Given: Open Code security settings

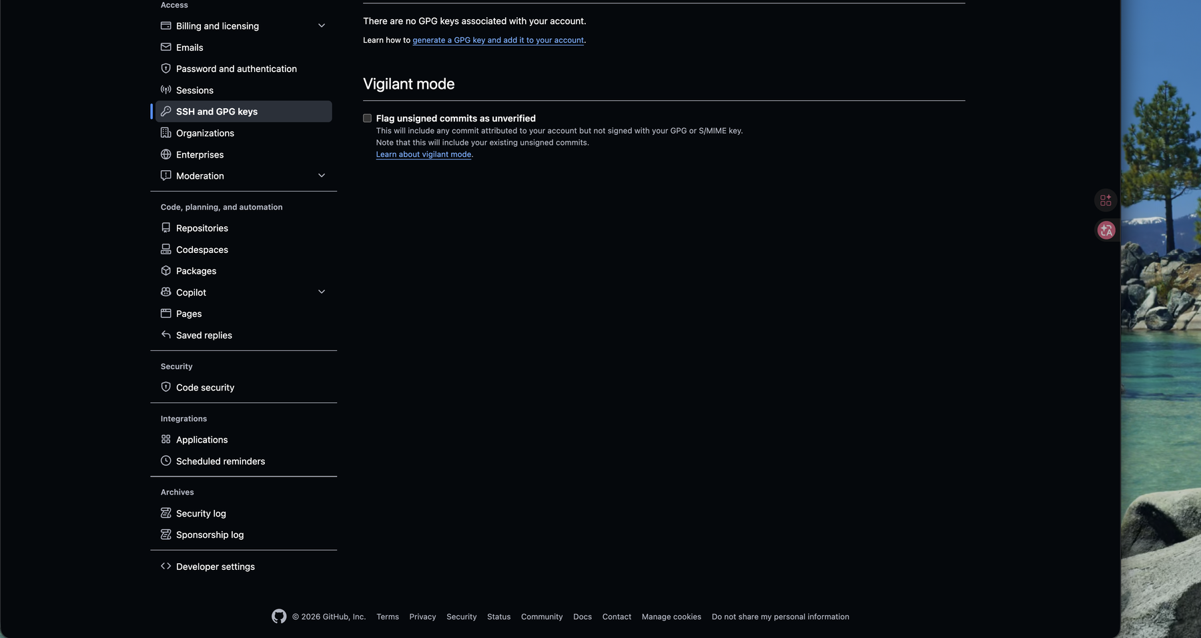Looking at the screenshot, I should coord(244,388).
